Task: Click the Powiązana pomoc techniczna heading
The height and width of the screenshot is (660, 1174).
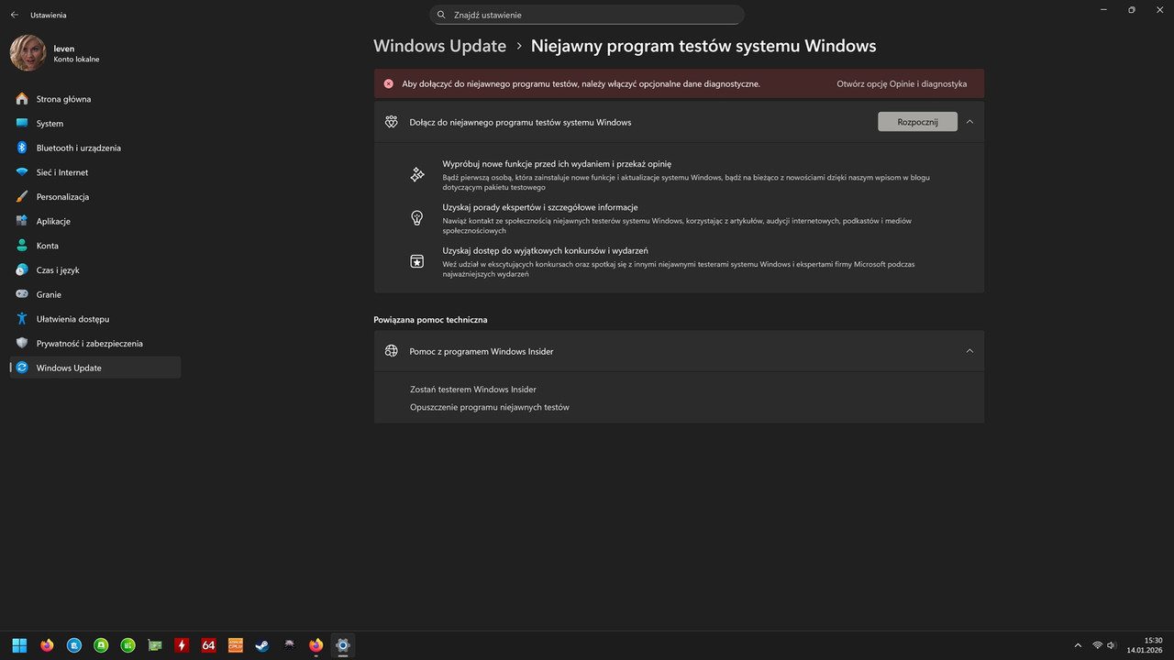Action: coord(431,320)
